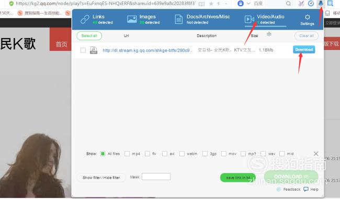Click the Size column header
This screenshot has width=340, height=199.
pyautogui.click(x=254, y=35)
